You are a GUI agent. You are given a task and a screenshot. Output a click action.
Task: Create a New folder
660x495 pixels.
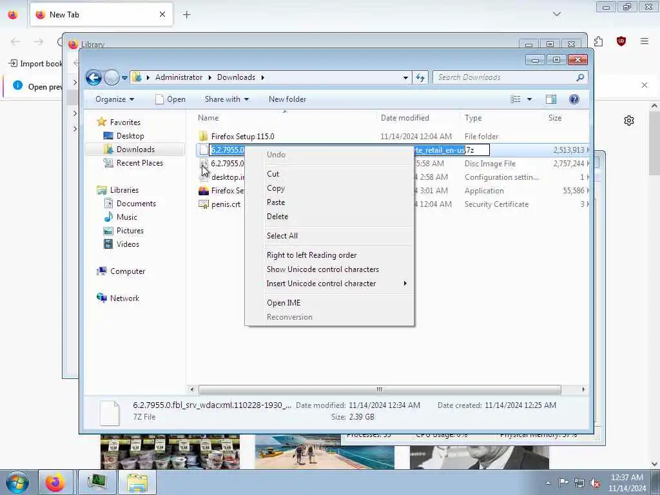[x=287, y=99]
